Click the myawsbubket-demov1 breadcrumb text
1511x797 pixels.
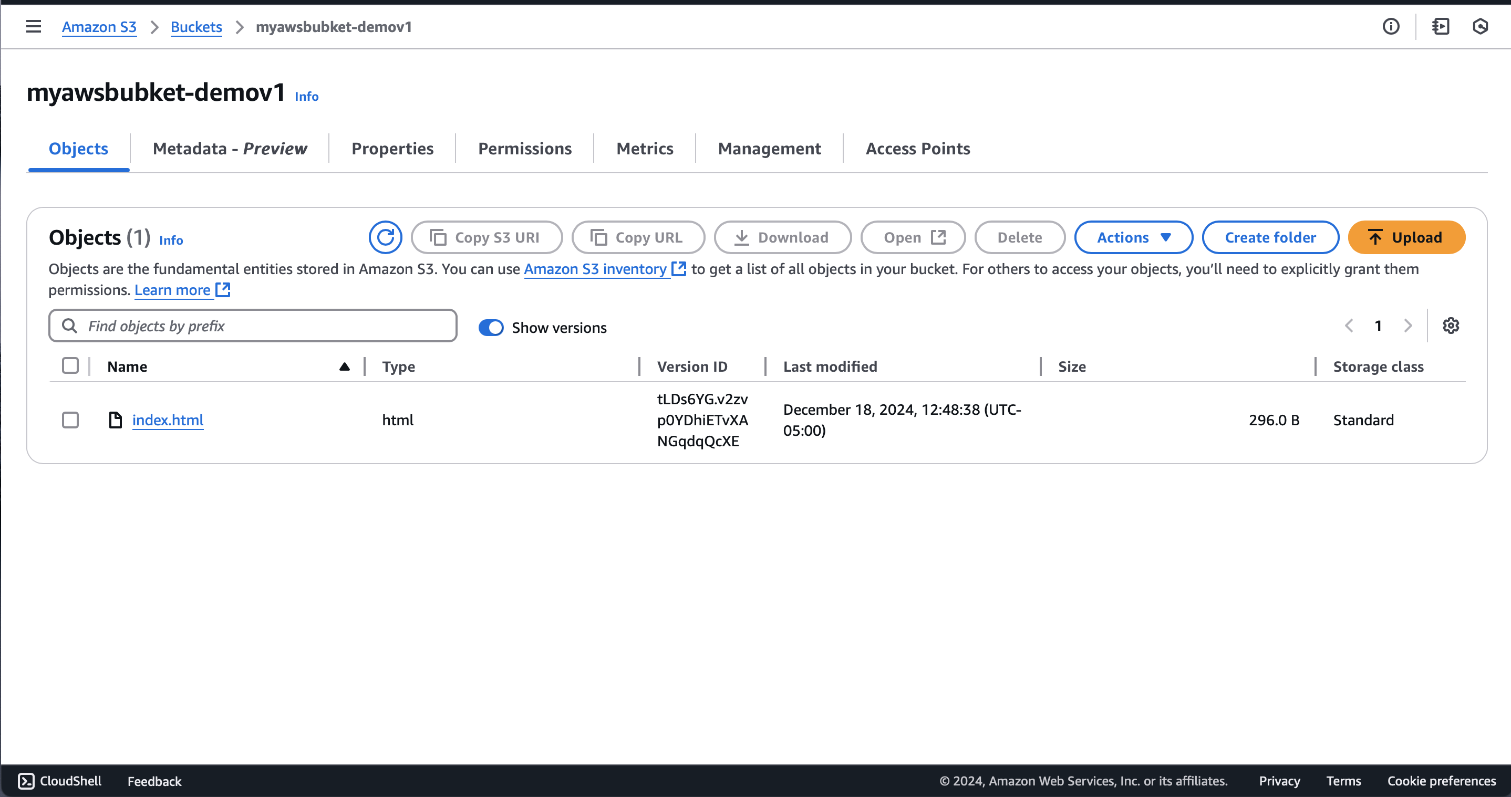click(x=334, y=27)
